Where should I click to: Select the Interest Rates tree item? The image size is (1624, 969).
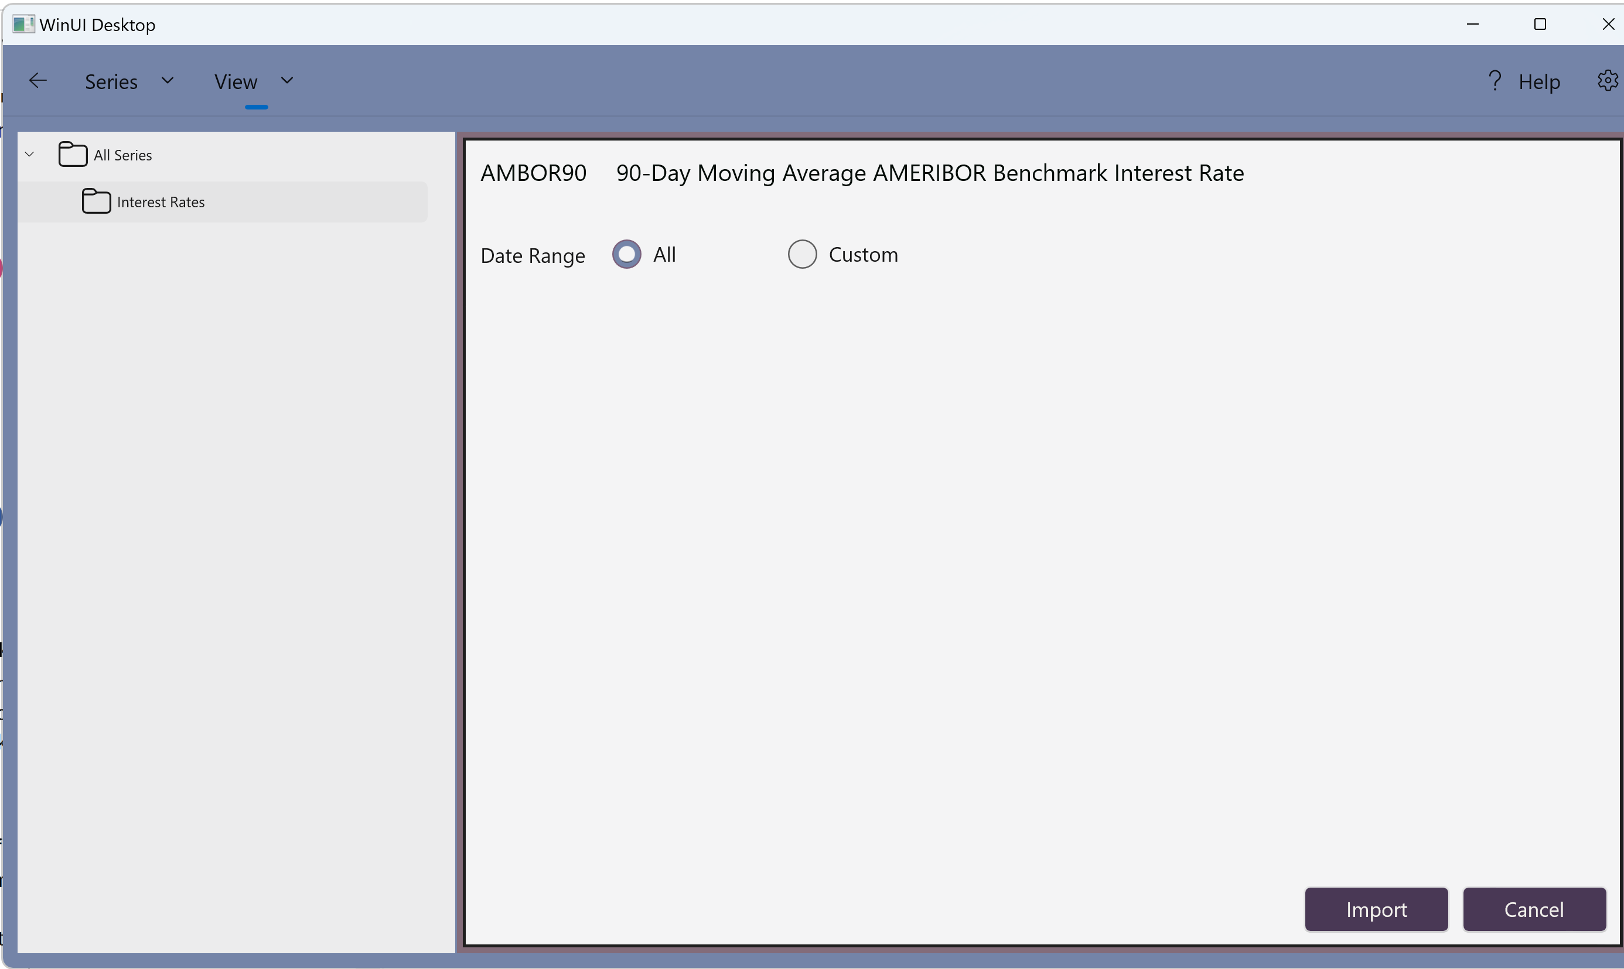pyautogui.click(x=161, y=203)
